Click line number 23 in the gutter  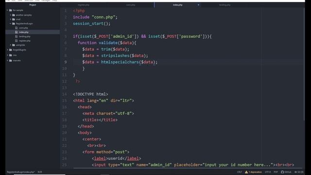64,152
